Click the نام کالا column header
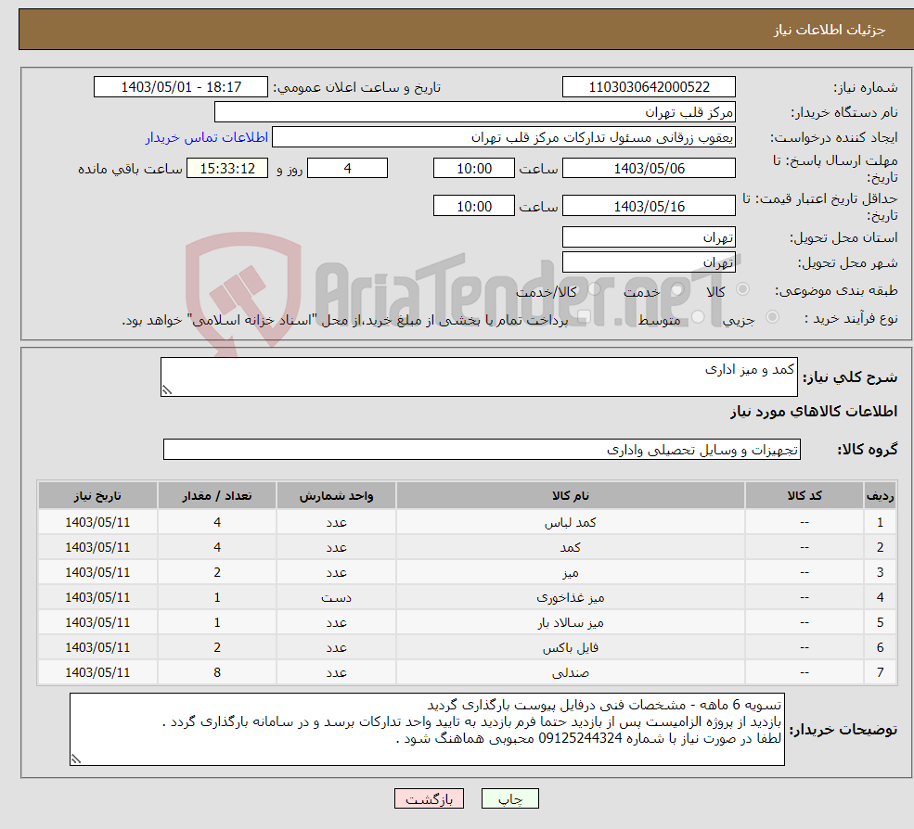This screenshot has height=829, width=914. click(x=570, y=496)
